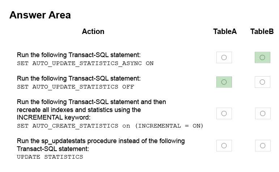The height and width of the screenshot is (172, 279).
Task: Select TableB for AUTO_UPDATE_STATISTICS OFF
Action: pyautogui.click(x=262, y=82)
